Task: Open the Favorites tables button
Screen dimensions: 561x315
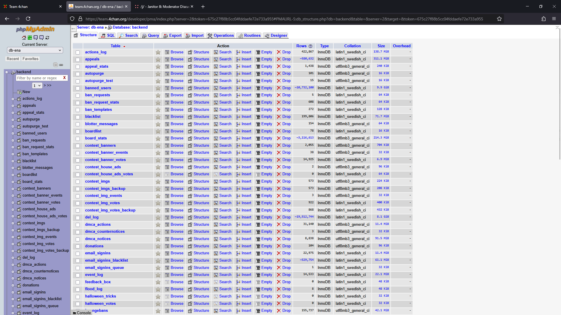Action: (x=30, y=59)
